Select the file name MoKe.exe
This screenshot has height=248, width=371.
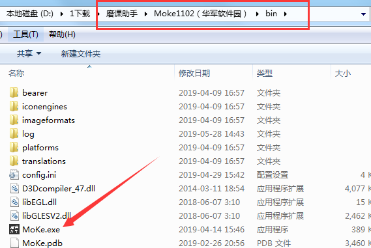click(41, 230)
